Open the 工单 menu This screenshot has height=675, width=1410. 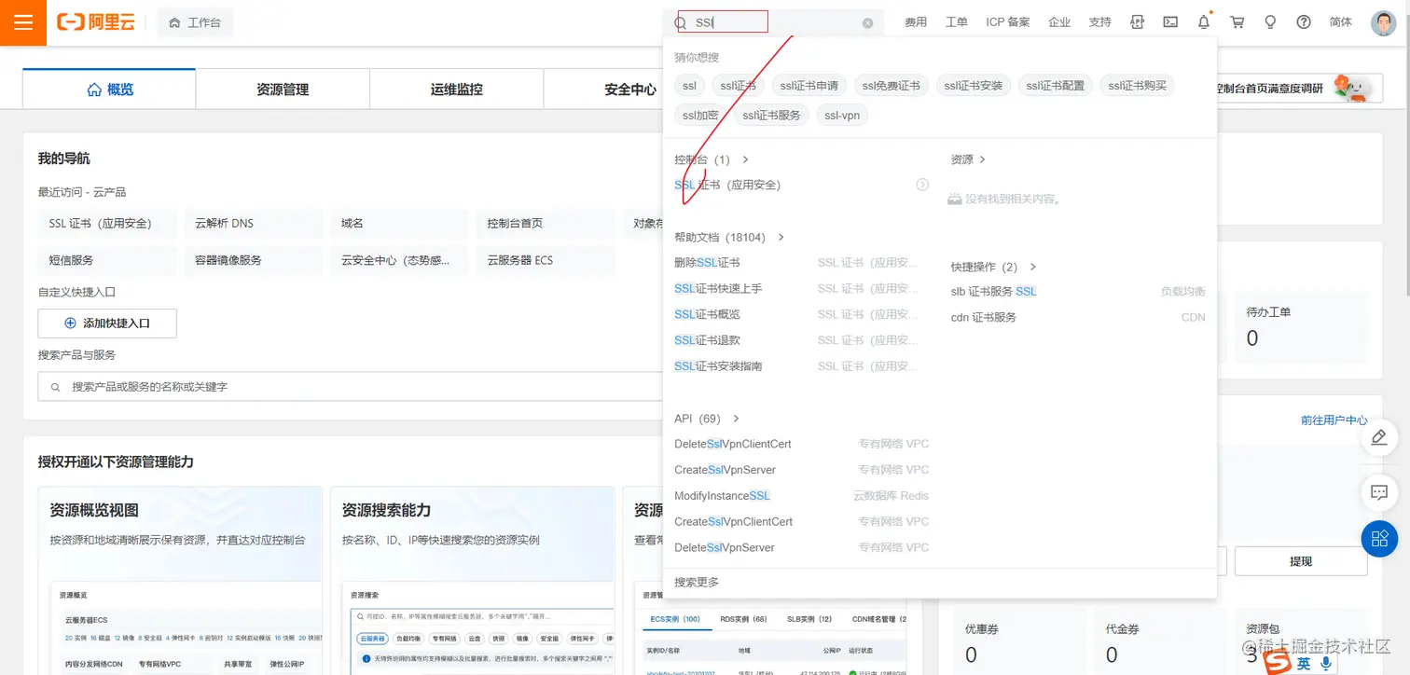pos(956,22)
